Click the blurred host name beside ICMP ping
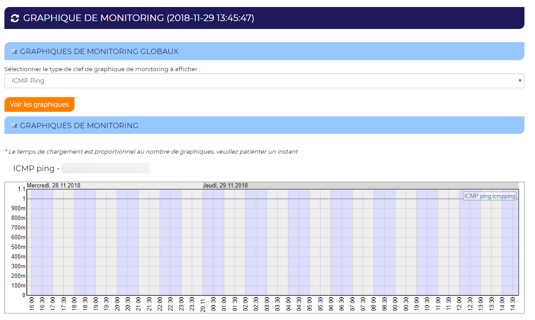 pos(105,169)
